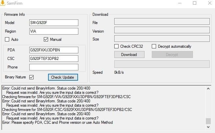Click the File field in Download panel

coord(162,21)
